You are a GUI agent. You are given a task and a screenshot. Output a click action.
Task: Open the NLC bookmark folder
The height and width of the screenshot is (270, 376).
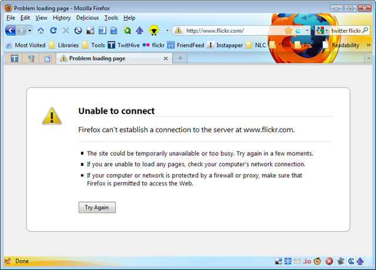pos(256,45)
